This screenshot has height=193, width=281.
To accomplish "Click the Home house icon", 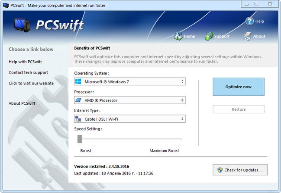I will (x=178, y=36).
